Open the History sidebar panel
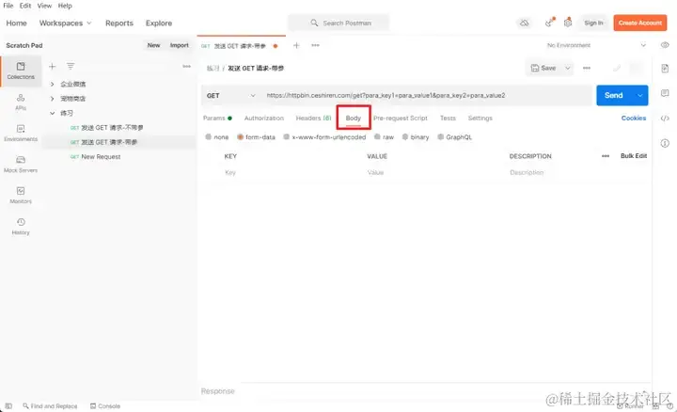This screenshot has width=677, height=412. [x=21, y=227]
